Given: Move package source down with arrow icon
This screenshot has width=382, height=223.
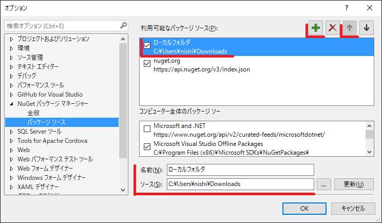Looking at the screenshot, I should (x=366, y=28).
